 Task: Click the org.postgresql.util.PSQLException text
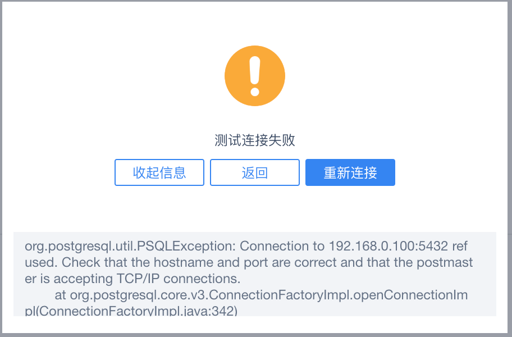pyautogui.click(x=130, y=246)
